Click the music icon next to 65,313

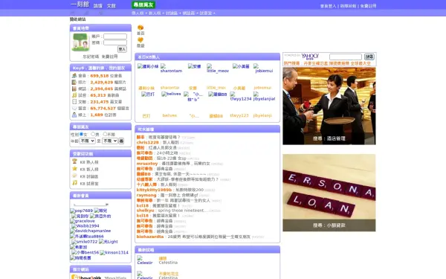[x=74, y=95]
